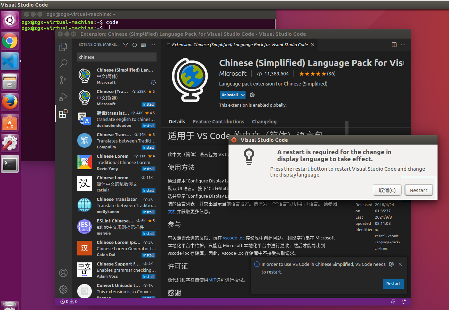
Task: Close the extension editor tab
Action: click(313, 45)
